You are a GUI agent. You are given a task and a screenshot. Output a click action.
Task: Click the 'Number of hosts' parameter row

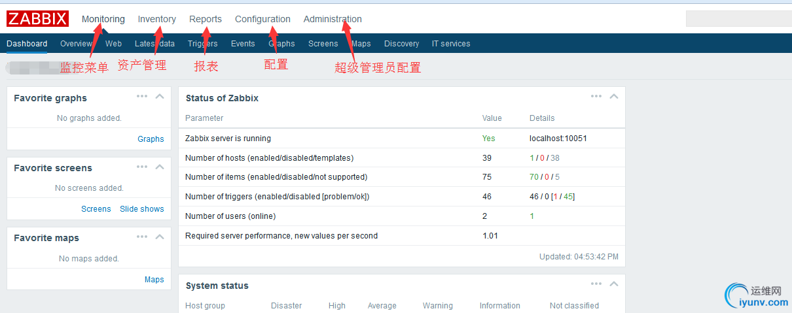402,158
